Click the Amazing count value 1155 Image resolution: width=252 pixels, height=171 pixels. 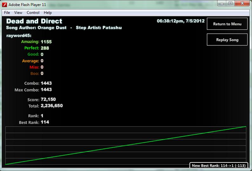pyautogui.click(x=46, y=42)
